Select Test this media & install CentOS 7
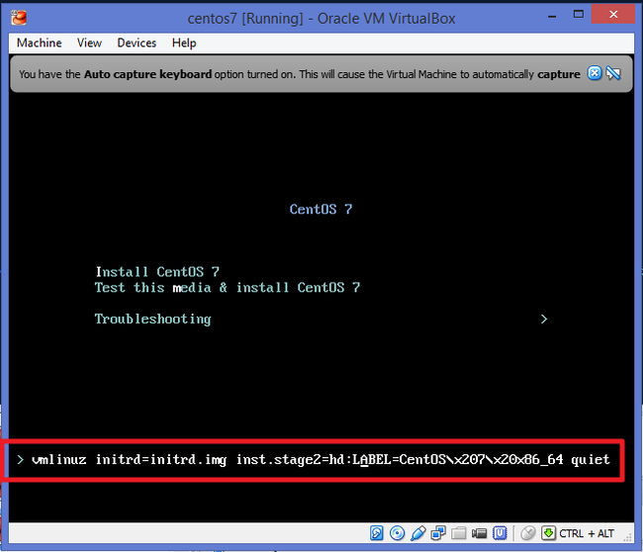This screenshot has height=552, width=643. coord(228,288)
